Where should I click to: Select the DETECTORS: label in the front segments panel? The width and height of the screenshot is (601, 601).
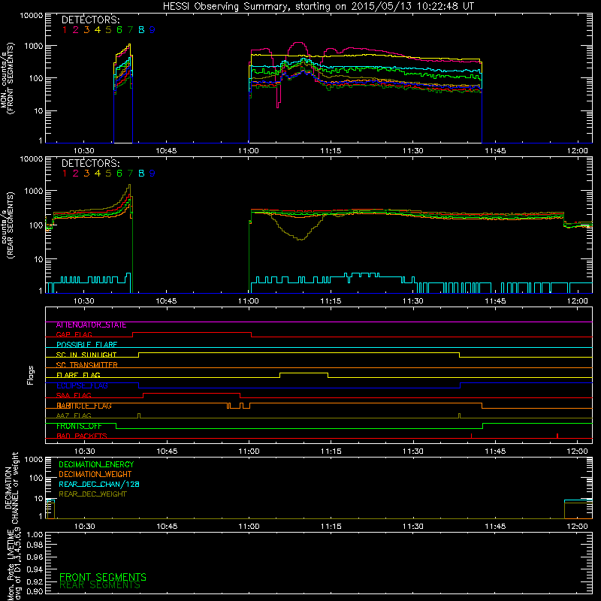[90, 20]
